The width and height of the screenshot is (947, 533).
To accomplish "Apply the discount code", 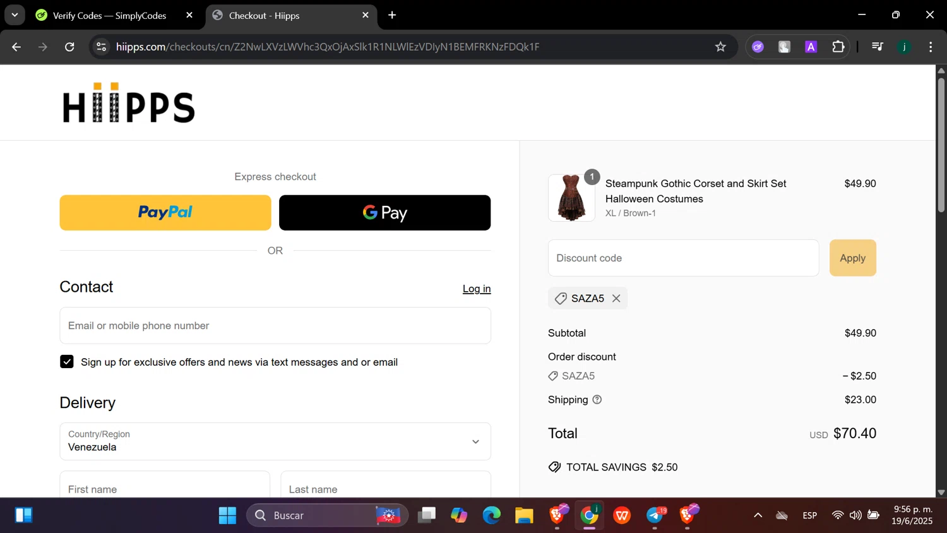I will click(x=852, y=258).
